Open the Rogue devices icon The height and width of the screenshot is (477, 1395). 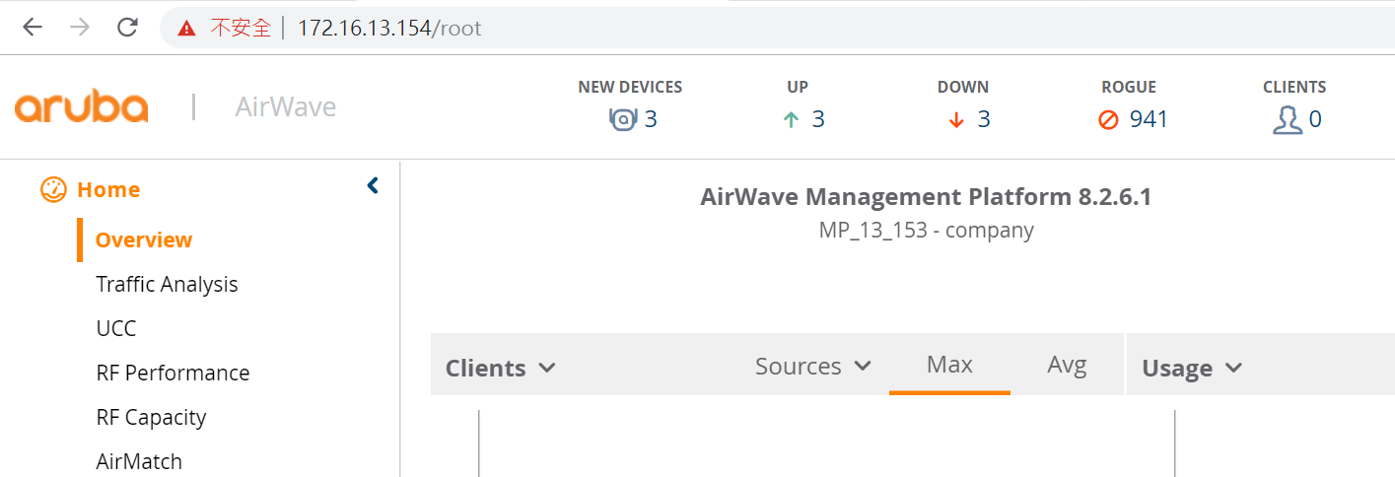[1109, 120]
